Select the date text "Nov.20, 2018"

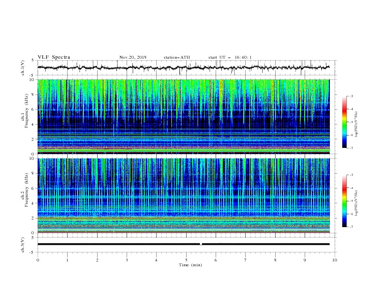(x=133, y=57)
